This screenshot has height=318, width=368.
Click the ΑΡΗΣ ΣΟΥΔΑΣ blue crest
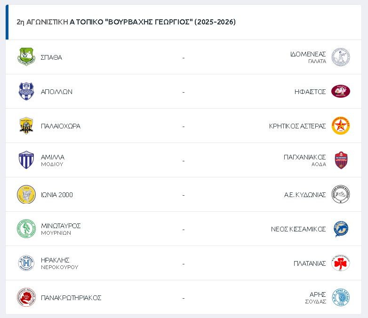tap(340, 297)
